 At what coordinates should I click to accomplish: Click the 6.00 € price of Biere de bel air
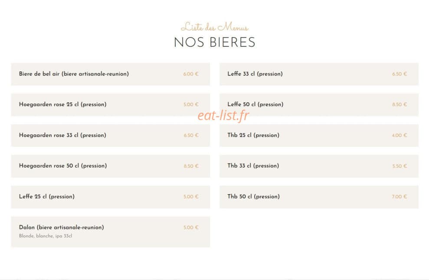click(191, 74)
